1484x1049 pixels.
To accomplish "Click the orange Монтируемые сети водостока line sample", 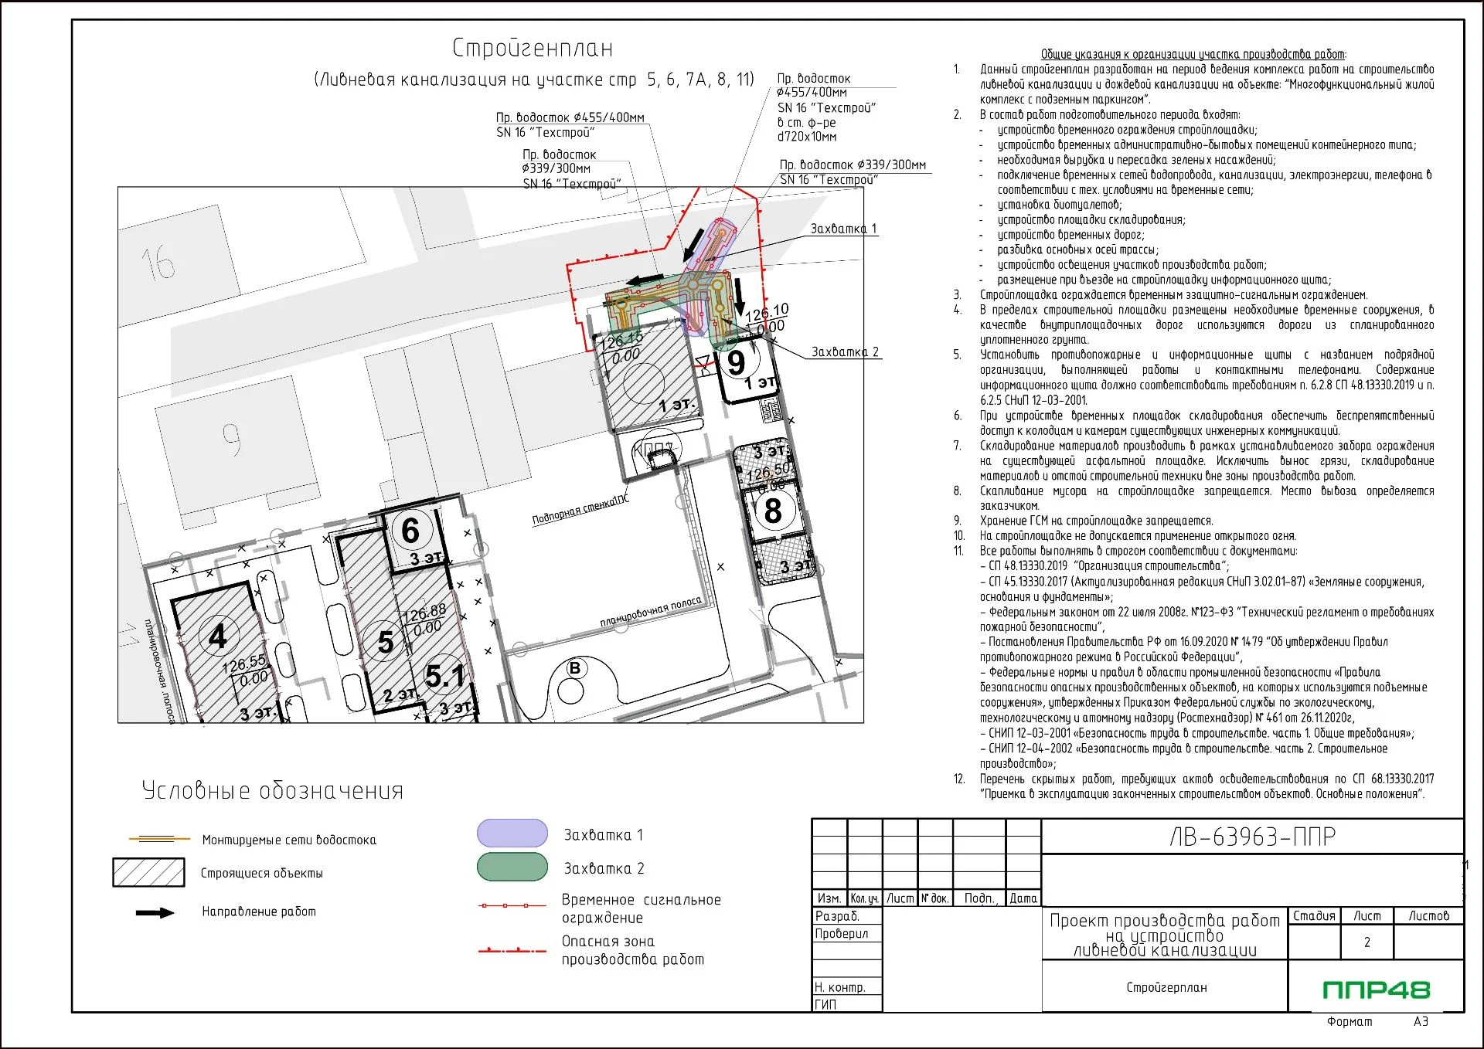I will [159, 839].
